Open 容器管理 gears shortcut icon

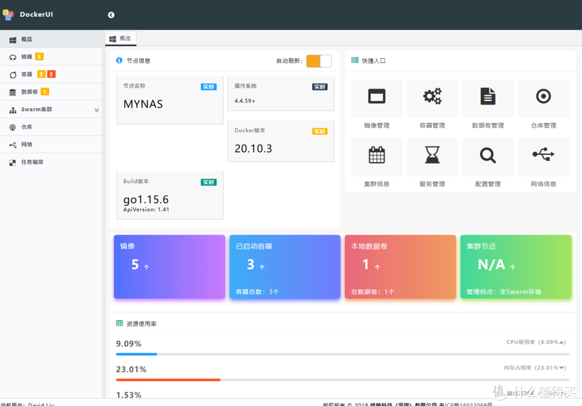coord(432,96)
